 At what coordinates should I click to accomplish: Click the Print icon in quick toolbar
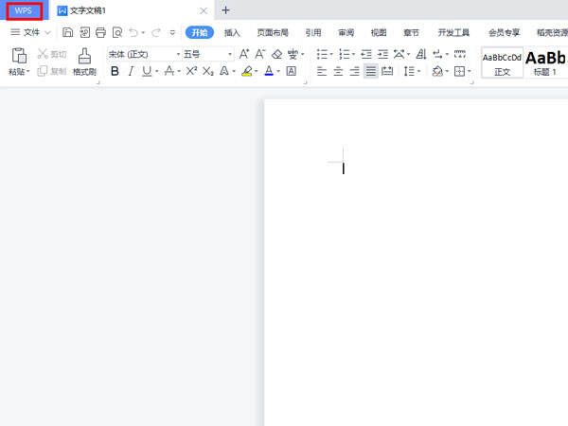click(x=100, y=32)
